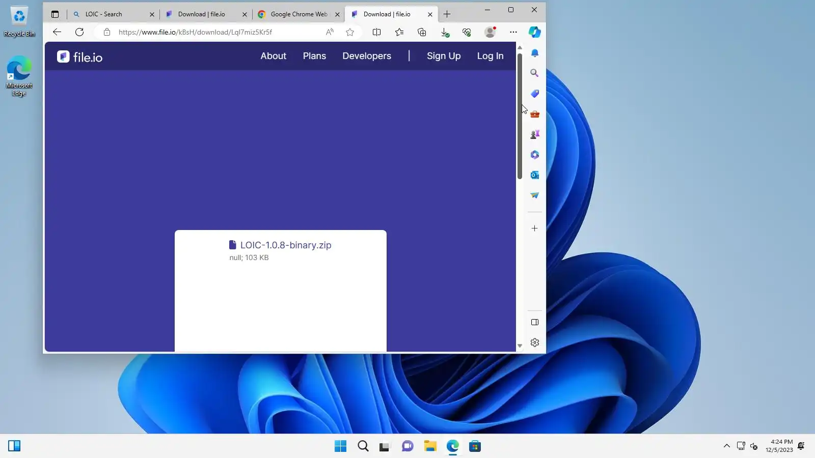
Task: Close the active Download | file.io tab
Action: [430, 15]
